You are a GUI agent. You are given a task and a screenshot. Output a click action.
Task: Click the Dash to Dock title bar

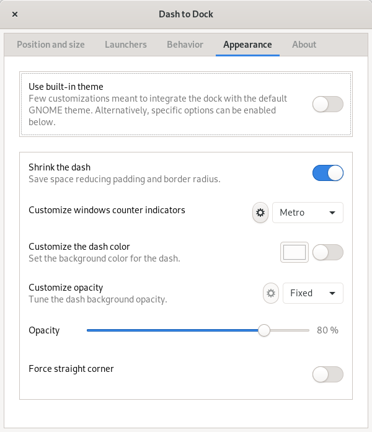[186, 14]
